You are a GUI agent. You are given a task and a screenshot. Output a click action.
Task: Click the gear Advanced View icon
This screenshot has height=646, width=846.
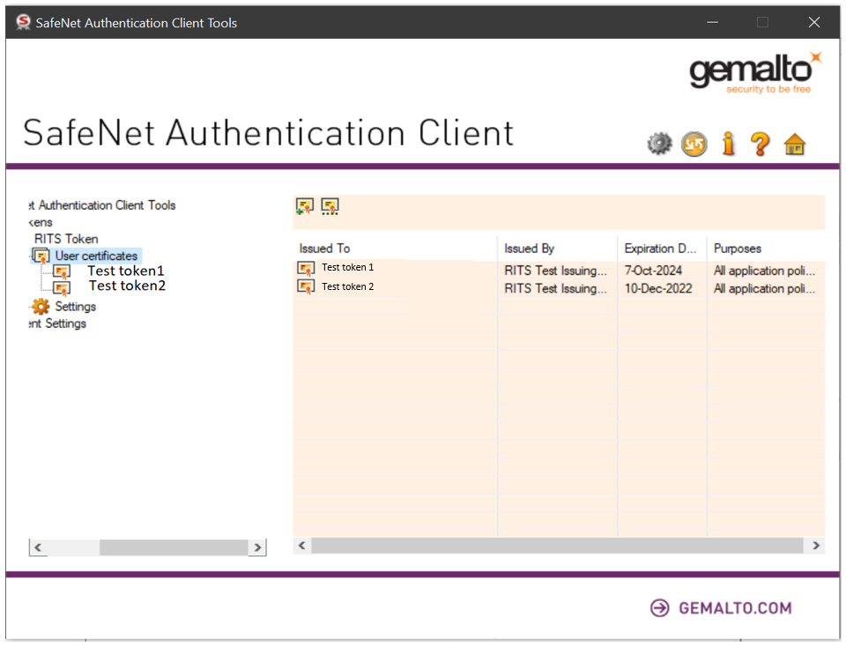point(659,144)
